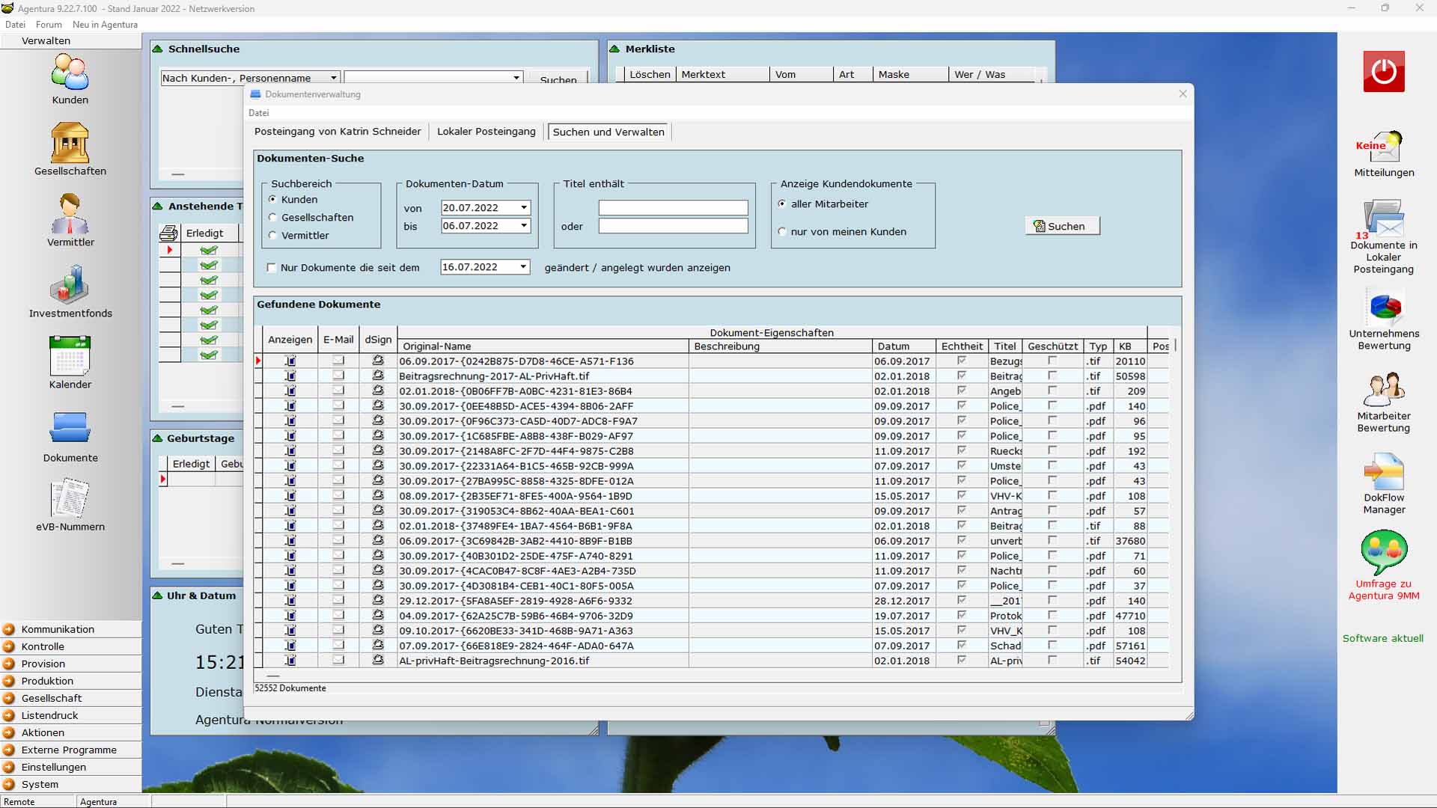Open the 'von' date dropdown

click(524, 208)
